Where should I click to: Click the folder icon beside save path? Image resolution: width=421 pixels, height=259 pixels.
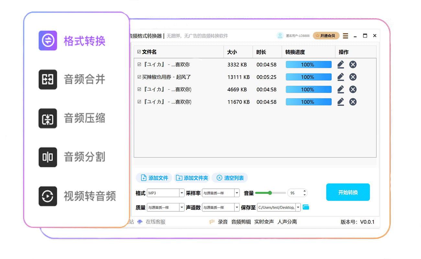click(x=306, y=207)
